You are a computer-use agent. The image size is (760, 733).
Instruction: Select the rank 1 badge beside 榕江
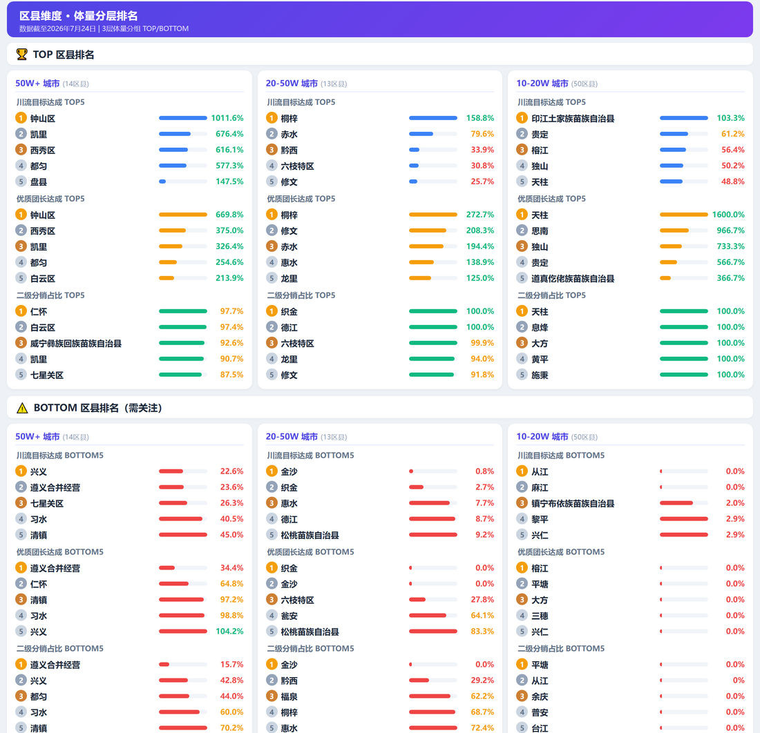[522, 568]
